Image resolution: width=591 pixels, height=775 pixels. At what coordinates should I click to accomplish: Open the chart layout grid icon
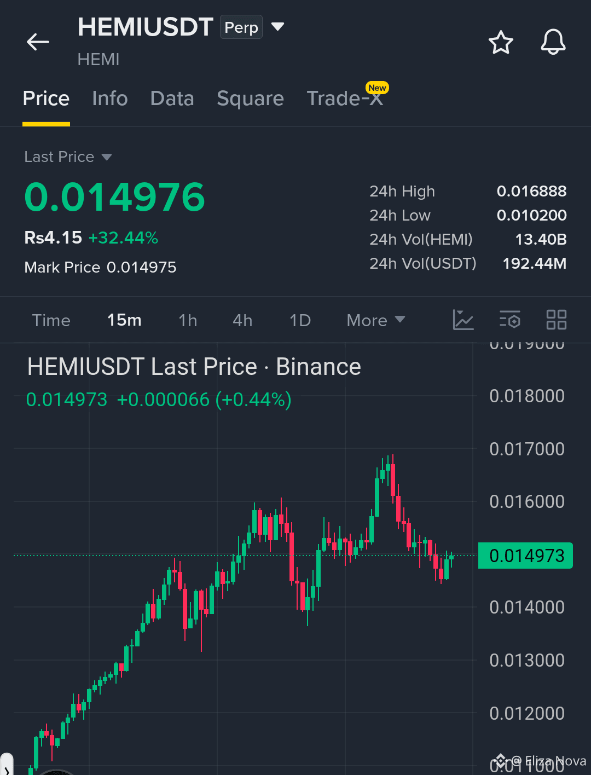(x=557, y=320)
